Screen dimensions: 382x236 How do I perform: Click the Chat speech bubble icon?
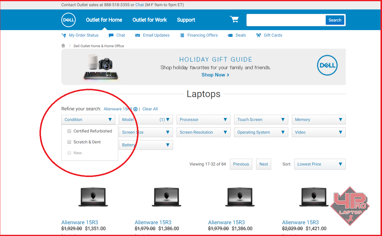point(111,35)
